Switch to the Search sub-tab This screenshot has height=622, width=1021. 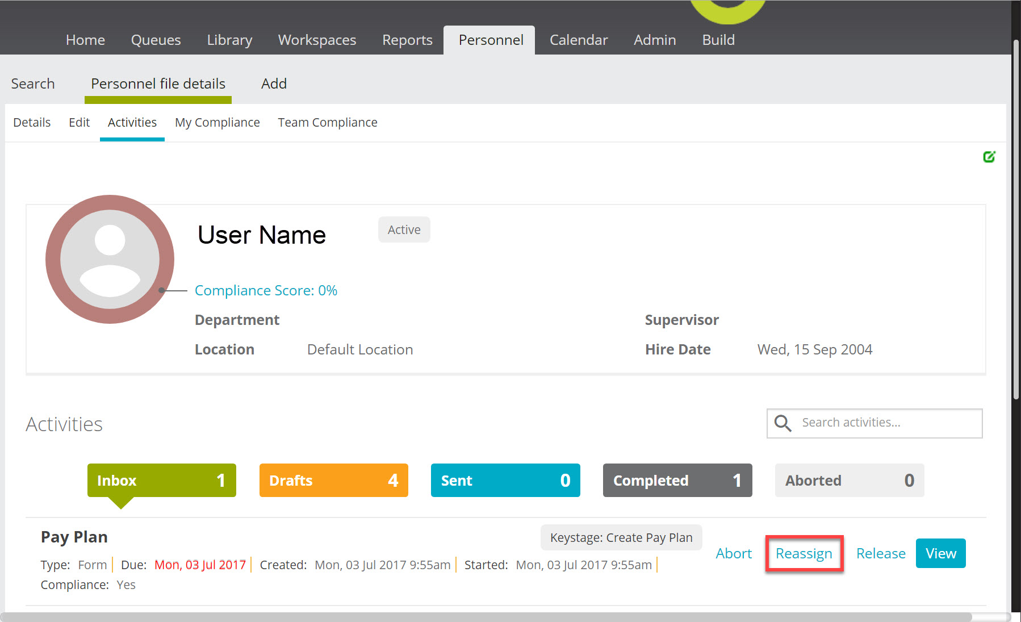[x=33, y=84]
